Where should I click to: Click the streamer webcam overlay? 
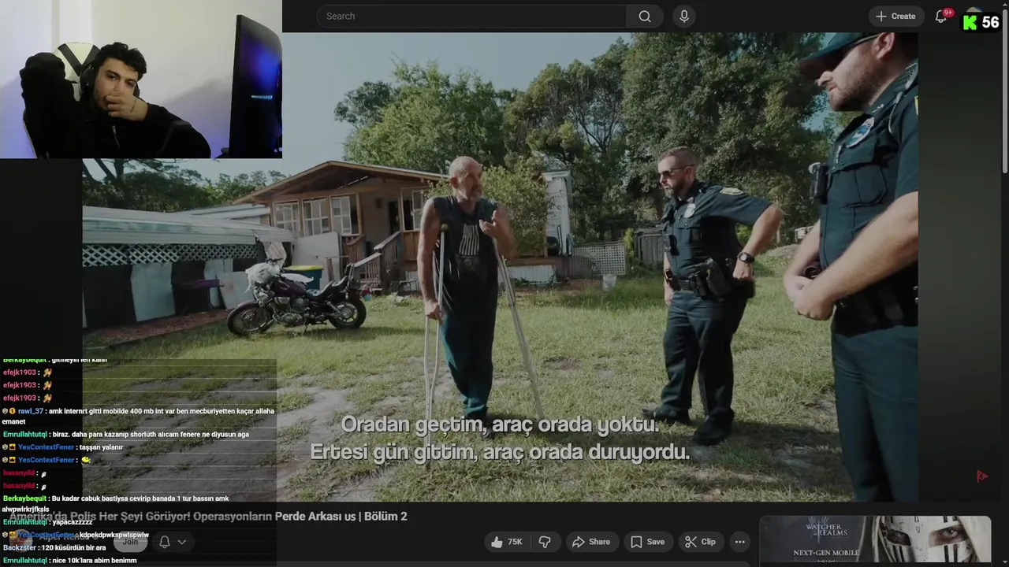coord(141,80)
